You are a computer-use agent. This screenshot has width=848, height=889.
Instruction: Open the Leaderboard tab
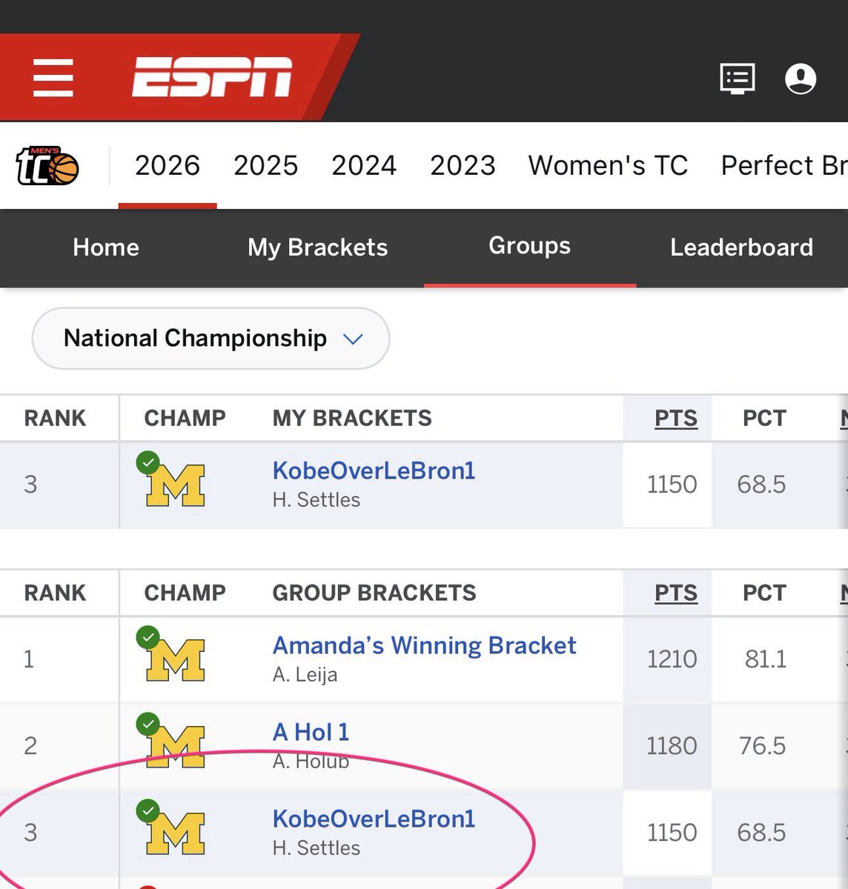741,247
